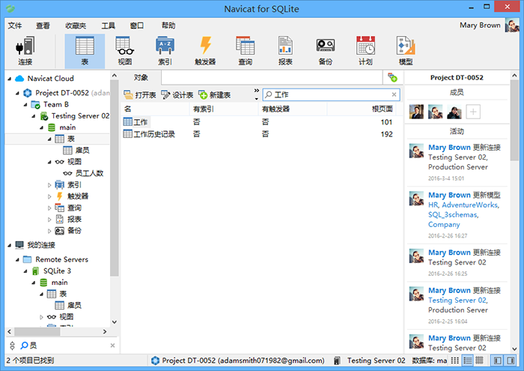
Task: Click the 新建表 button
Action: click(x=215, y=95)
